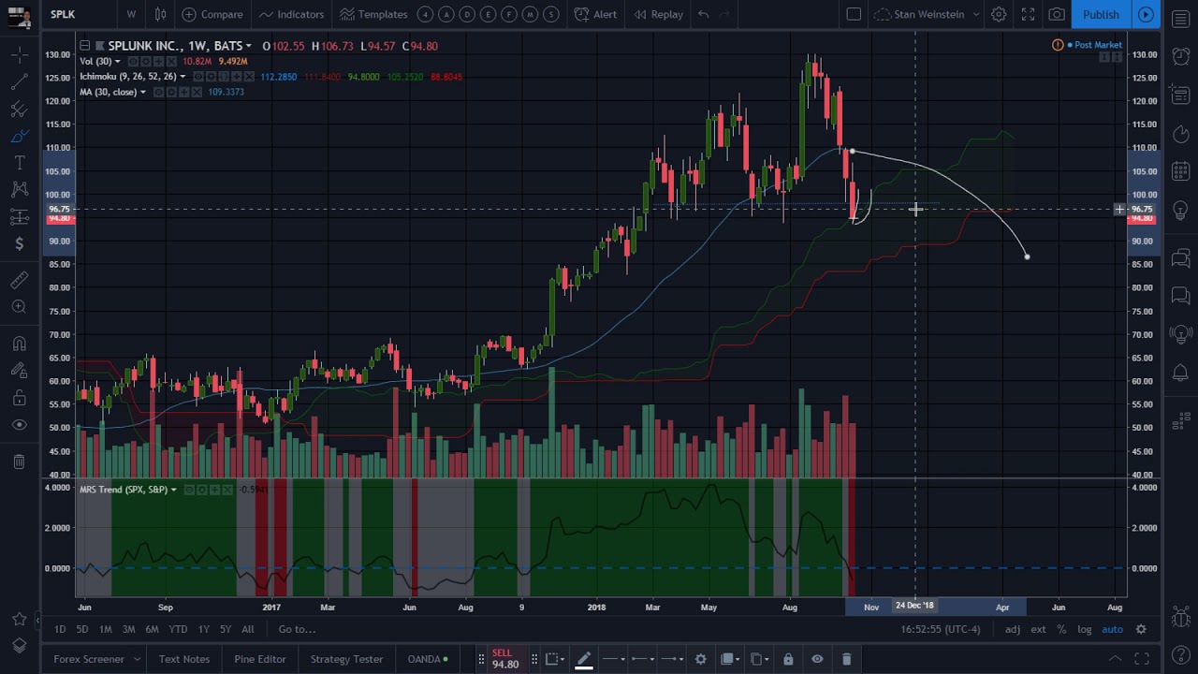Viewport: 1198px width, 674px height.
Task: Open MRS Trend indicator dropdown
Action: point(173,490)
